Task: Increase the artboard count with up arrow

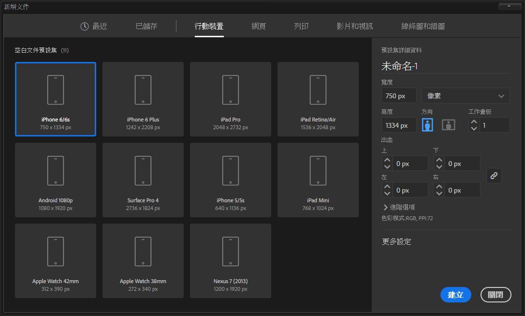Action: click(x=474, y=121)
